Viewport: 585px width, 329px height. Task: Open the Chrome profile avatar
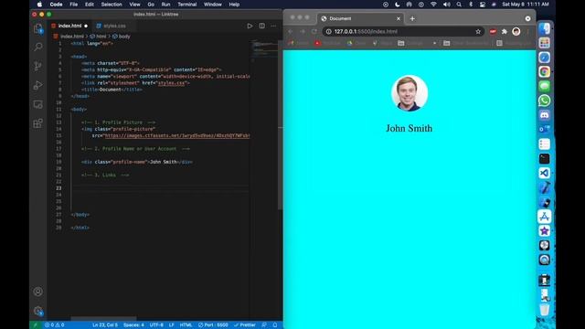pyautogui.click(x=516, y=32)
